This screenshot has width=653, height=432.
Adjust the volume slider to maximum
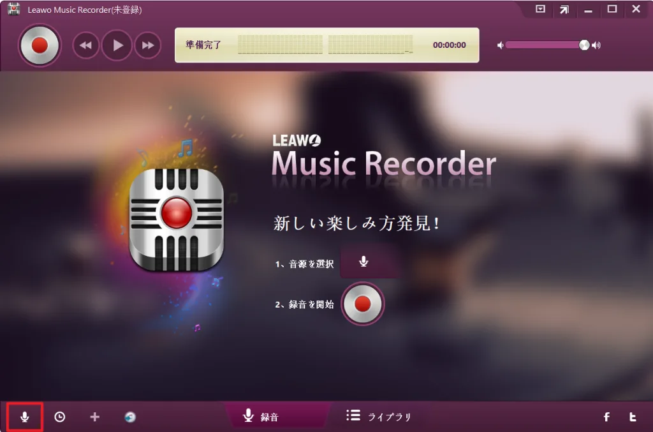[584, 45]
